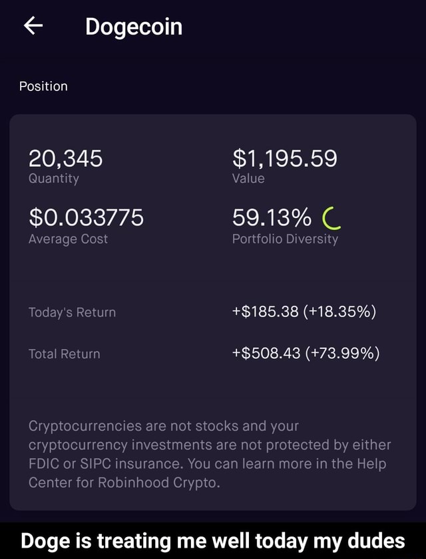Select the $1,195.59 value amount

pos(284,158)
